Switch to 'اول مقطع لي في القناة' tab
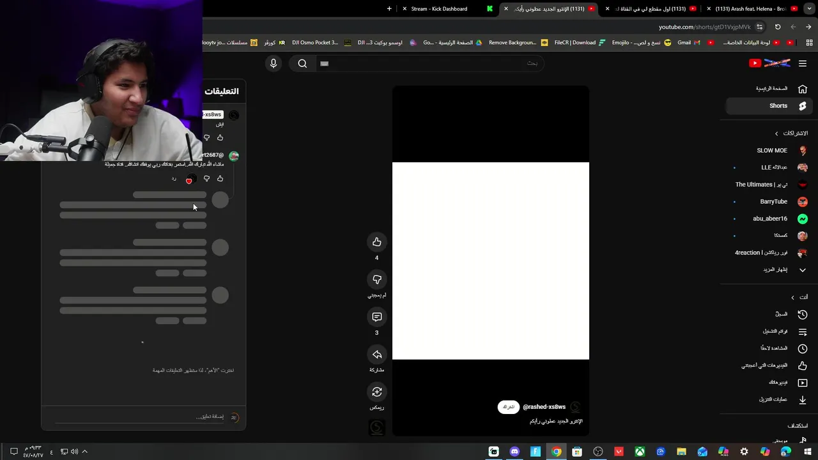 coord(651,9)
